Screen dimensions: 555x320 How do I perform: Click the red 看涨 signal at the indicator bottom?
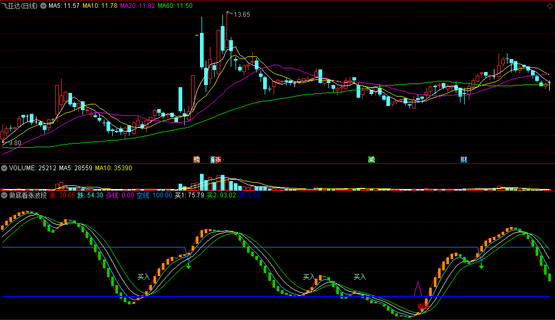[x=423, y=306]
